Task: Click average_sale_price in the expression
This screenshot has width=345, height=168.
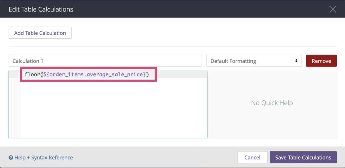Action: pyautogui.click(x=115, y=75)
